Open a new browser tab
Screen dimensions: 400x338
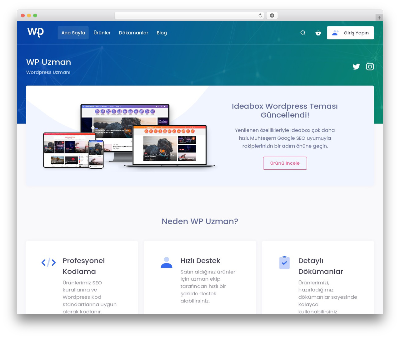tap(379, 18)
